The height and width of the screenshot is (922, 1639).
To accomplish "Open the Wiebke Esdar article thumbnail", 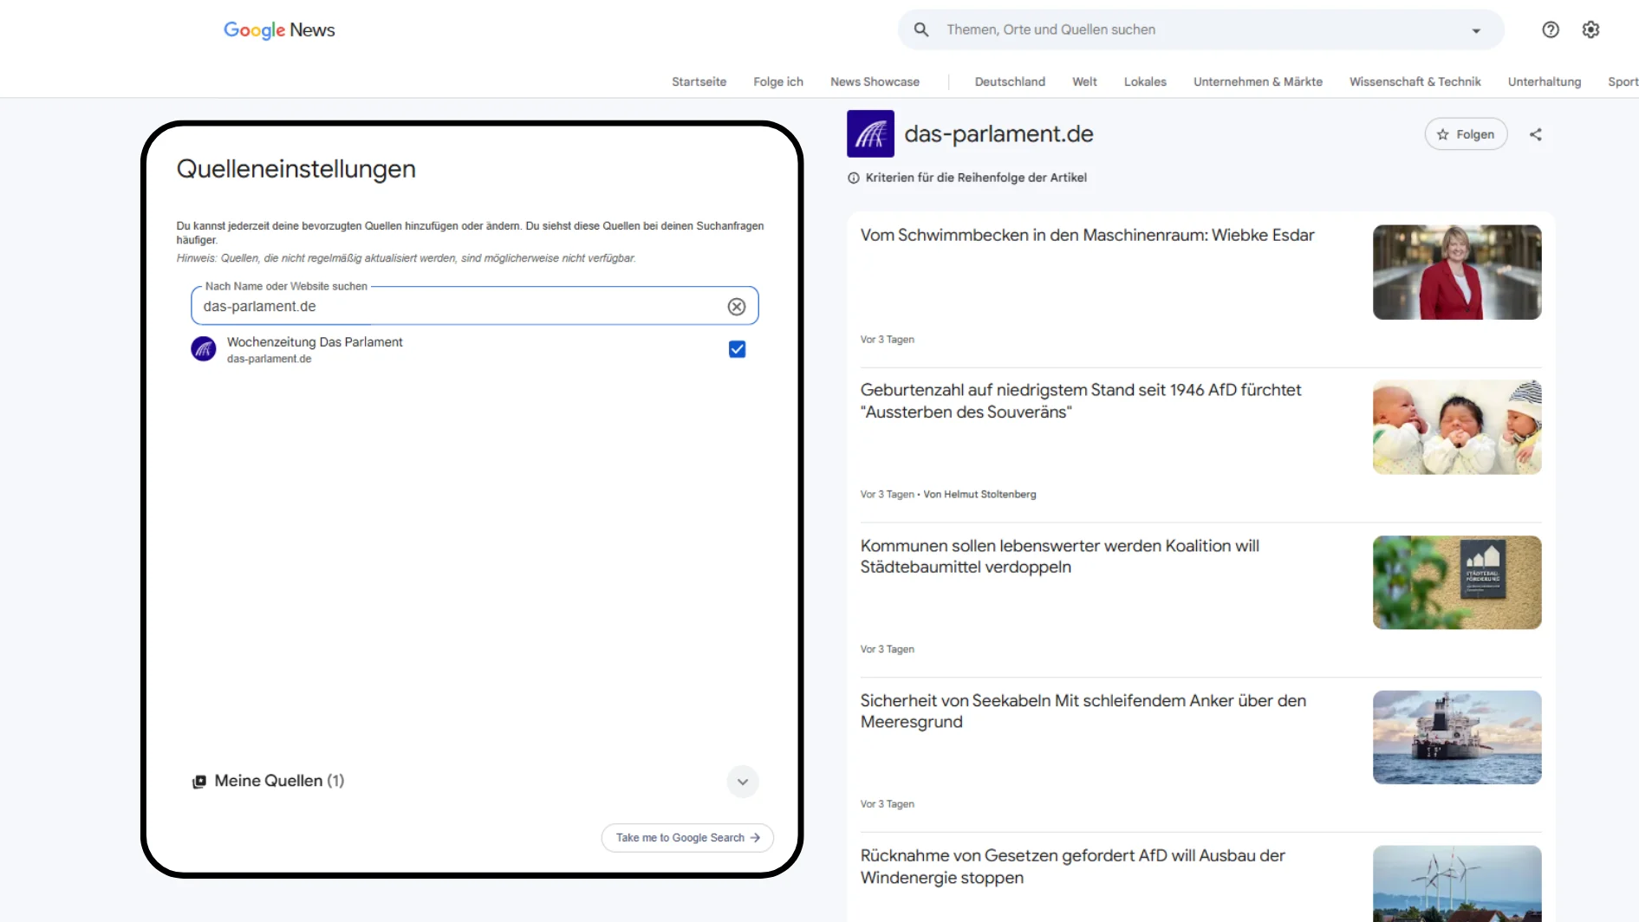I will (x=1457, y=272).
